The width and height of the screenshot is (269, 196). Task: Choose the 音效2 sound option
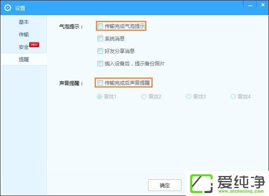click(x=144, y=97)
